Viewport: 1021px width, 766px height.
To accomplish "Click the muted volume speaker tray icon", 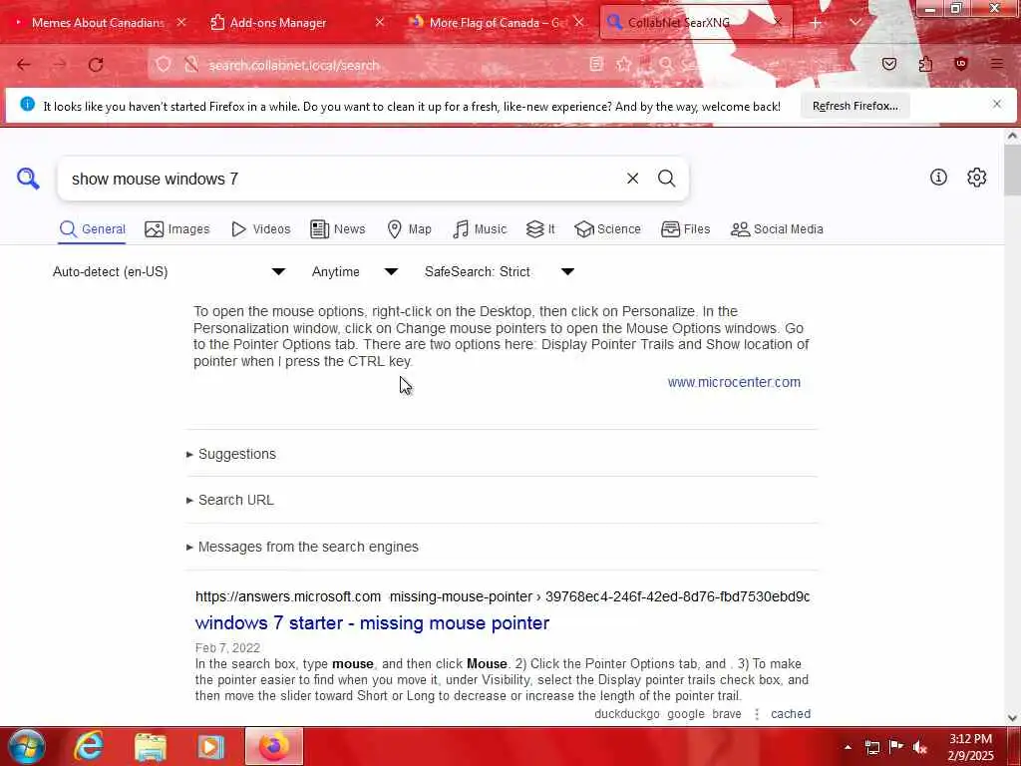I will point(920,747).
